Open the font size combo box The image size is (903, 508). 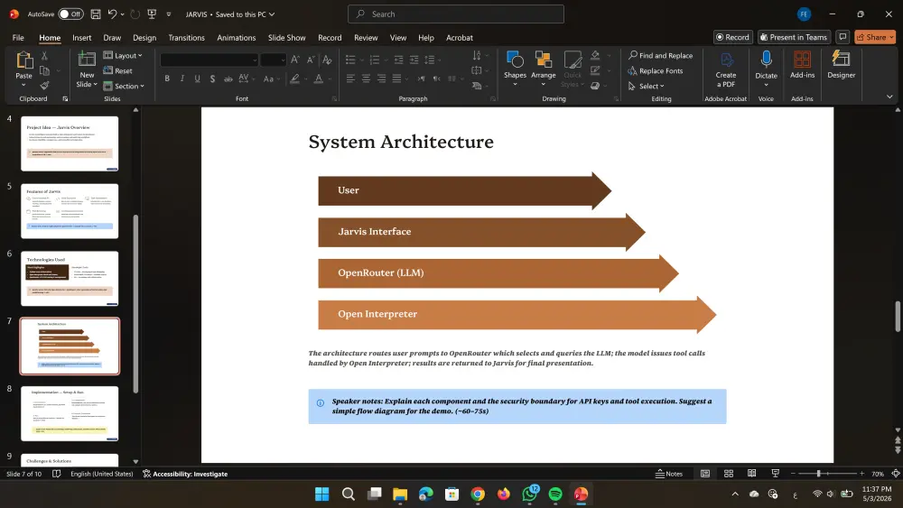pos(273,60)
